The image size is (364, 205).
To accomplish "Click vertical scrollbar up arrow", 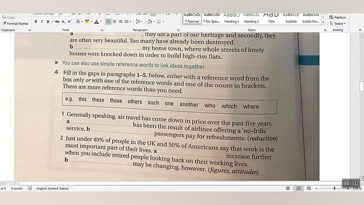I will 362,35.
